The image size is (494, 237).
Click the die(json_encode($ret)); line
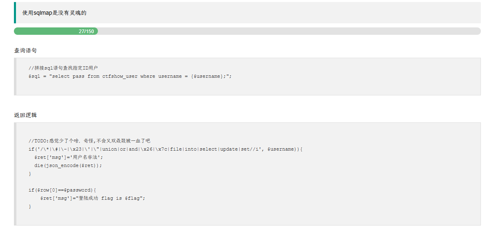[x=68, y=165]
